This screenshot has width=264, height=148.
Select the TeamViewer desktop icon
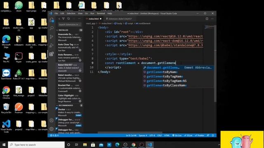tap(6, 74)
